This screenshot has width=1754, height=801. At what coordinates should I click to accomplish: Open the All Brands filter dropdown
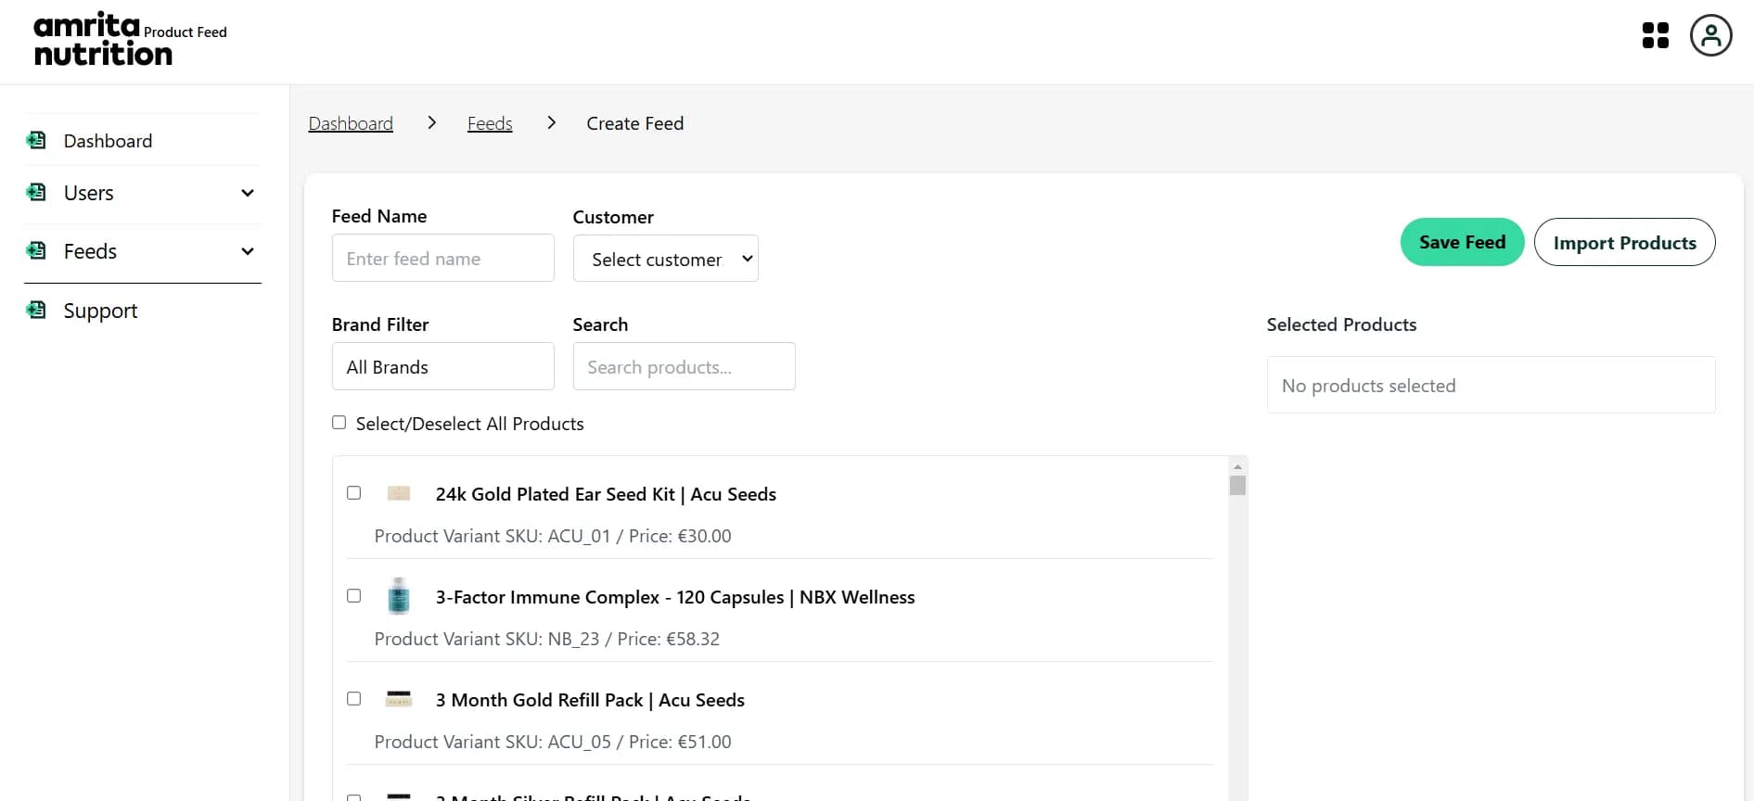click(442, 367)
